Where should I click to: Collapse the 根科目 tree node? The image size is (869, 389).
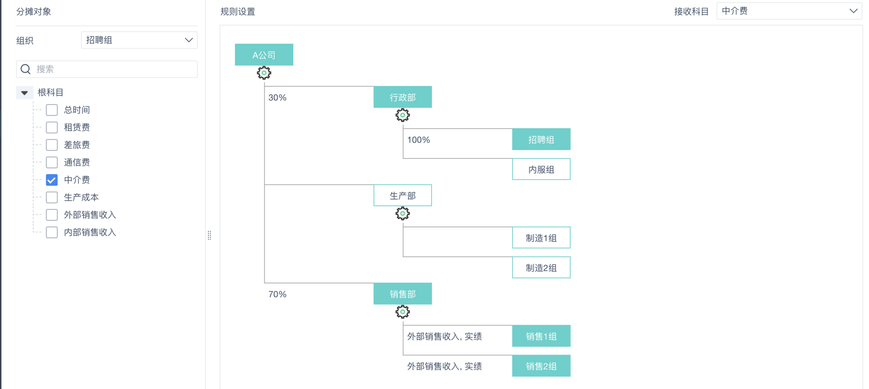point(25,93)
